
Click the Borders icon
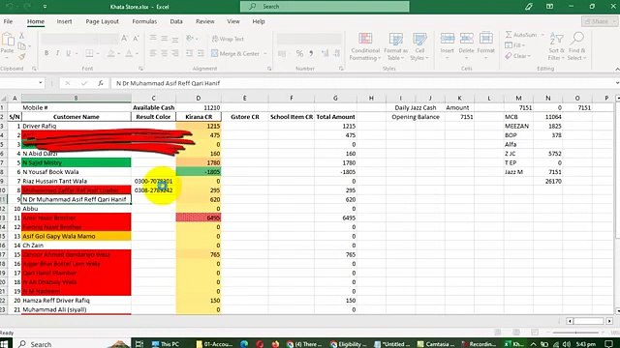coord(90,53)
